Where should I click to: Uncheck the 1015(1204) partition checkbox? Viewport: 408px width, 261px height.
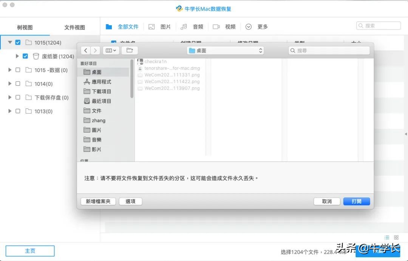coord(18,43)
